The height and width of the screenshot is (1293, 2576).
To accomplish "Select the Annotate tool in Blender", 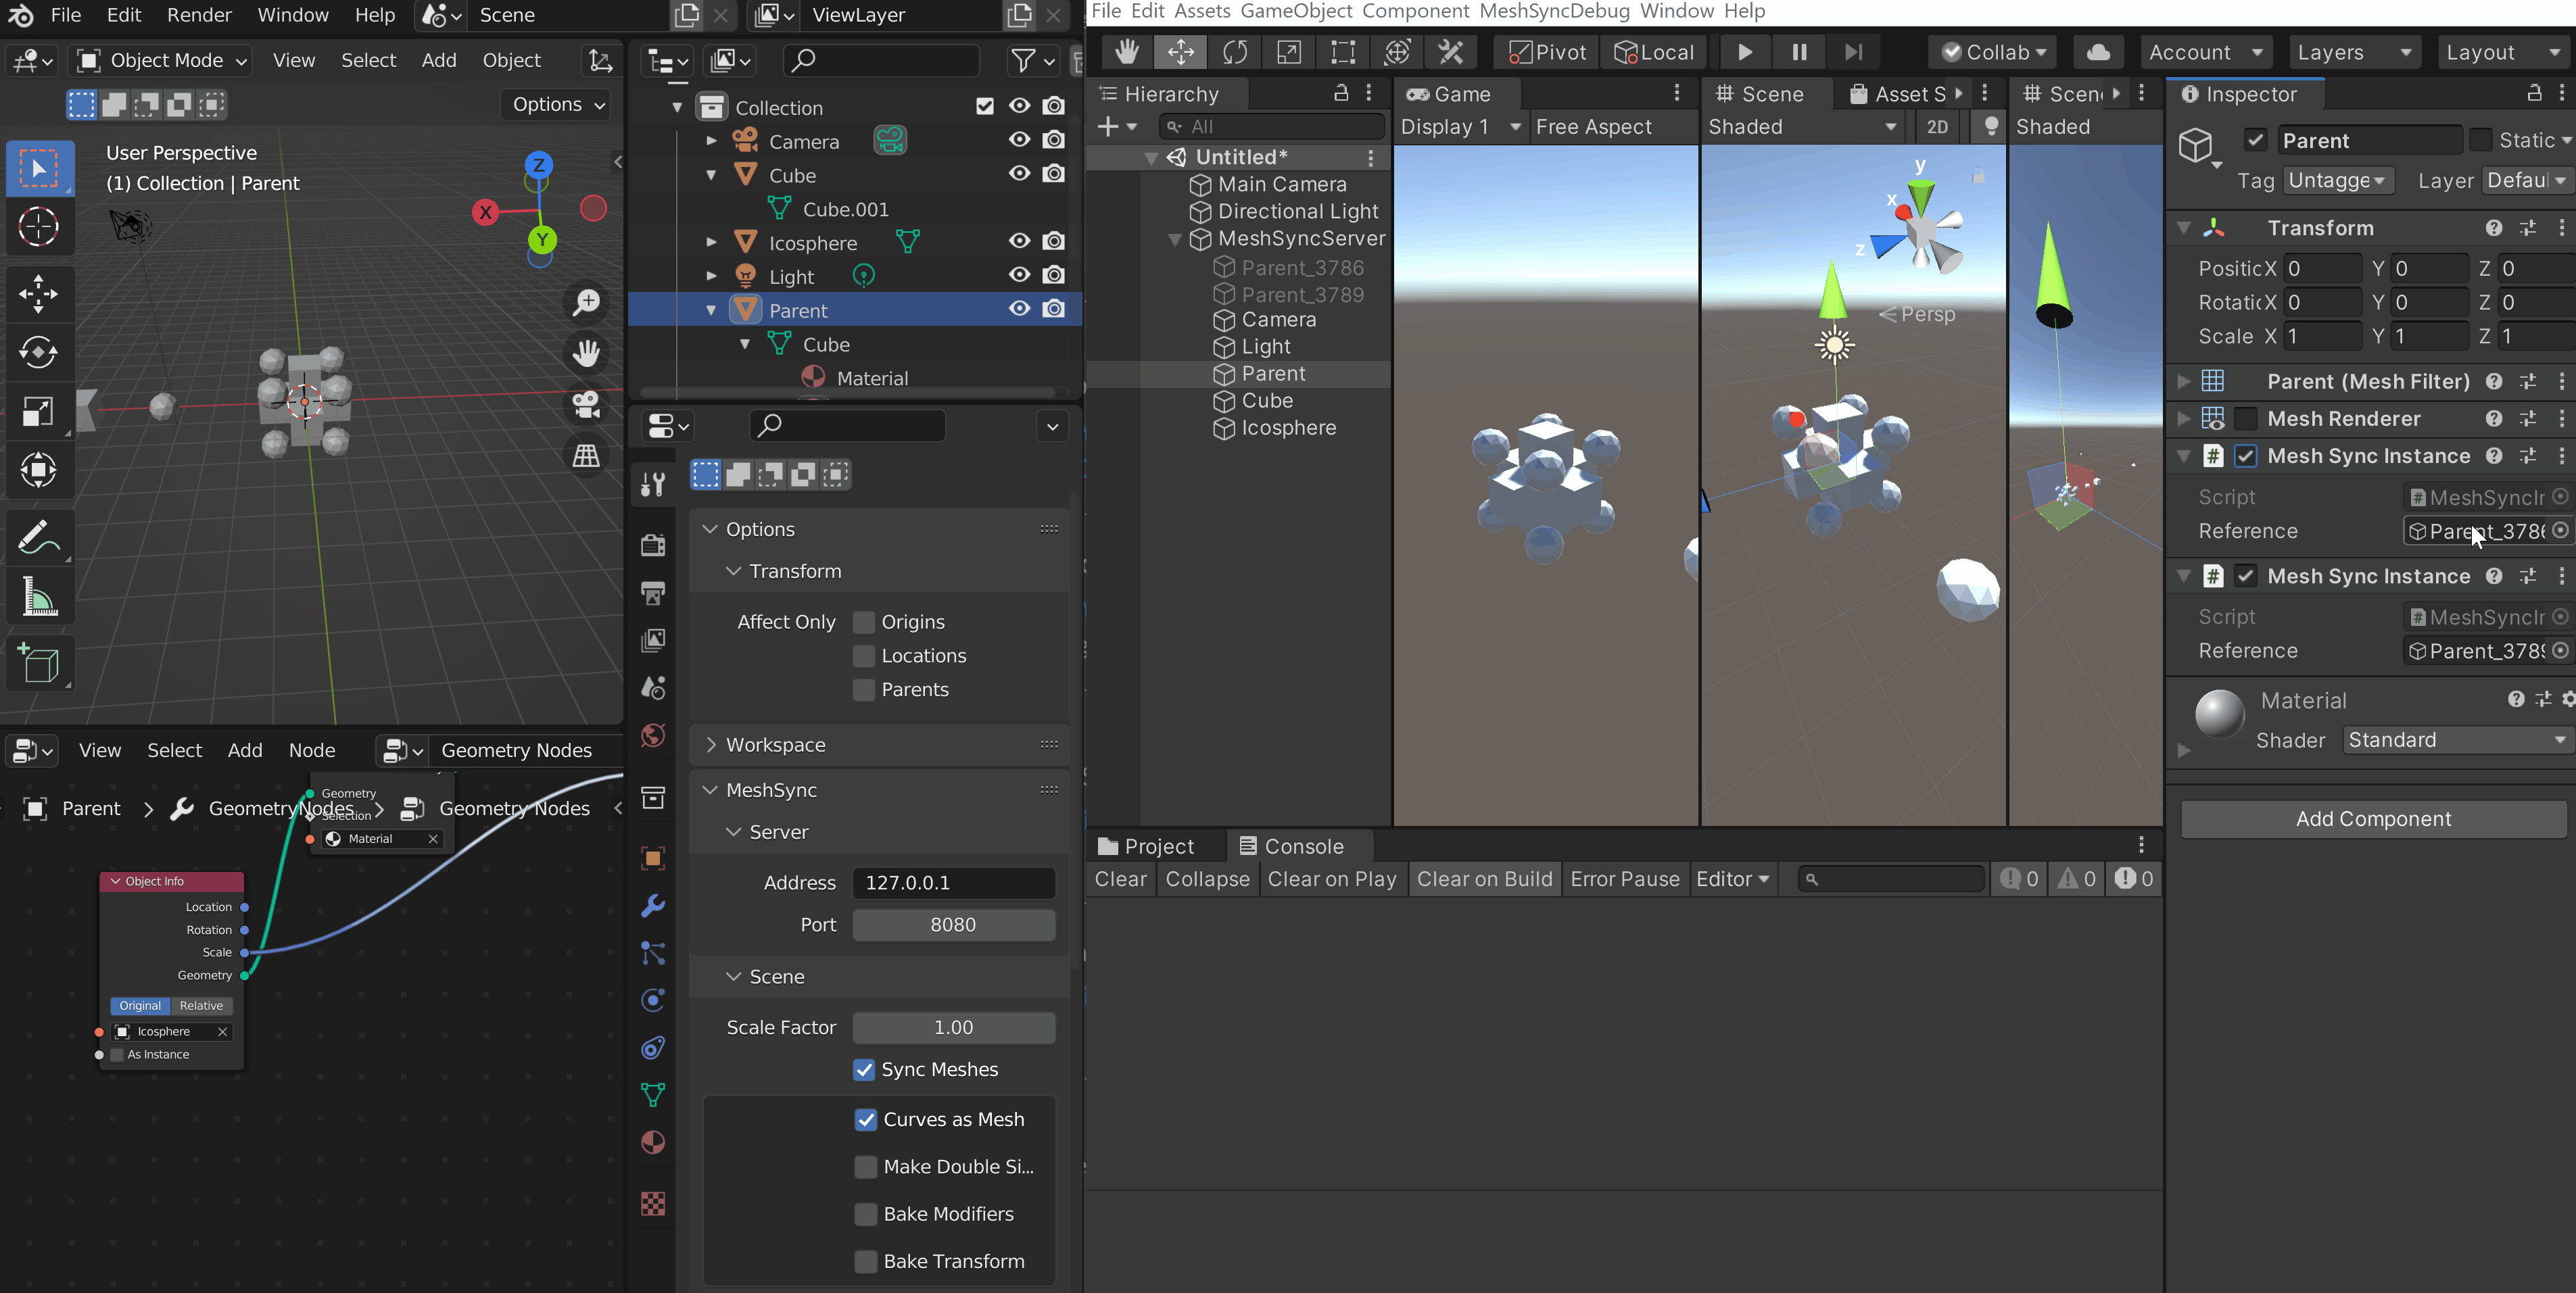I will coord(40,537).
